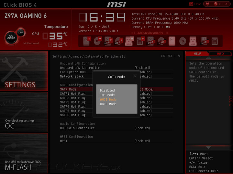Open the SETTINGS section

pos(24,71)
